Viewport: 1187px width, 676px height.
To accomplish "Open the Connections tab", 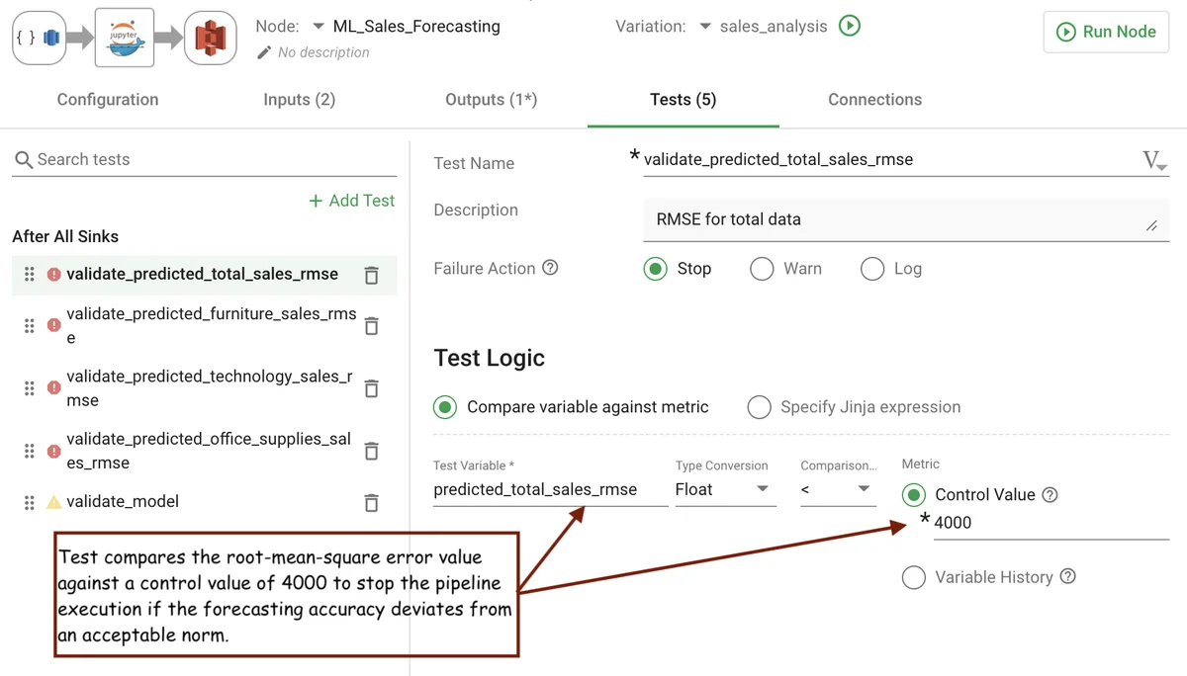I will 874,100.
